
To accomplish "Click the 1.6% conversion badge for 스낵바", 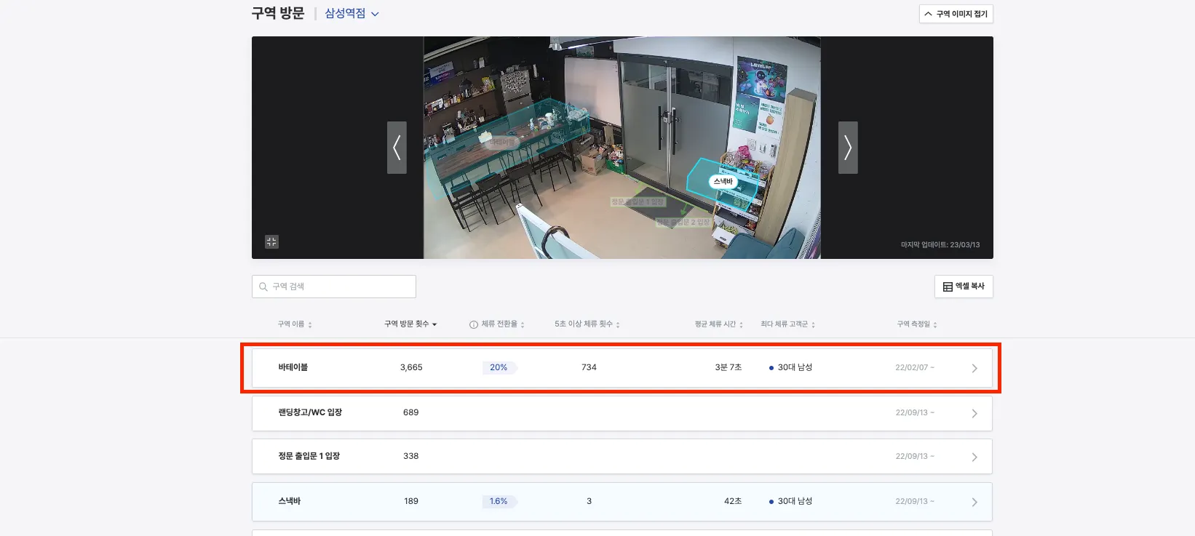I will tap(499, 501).
